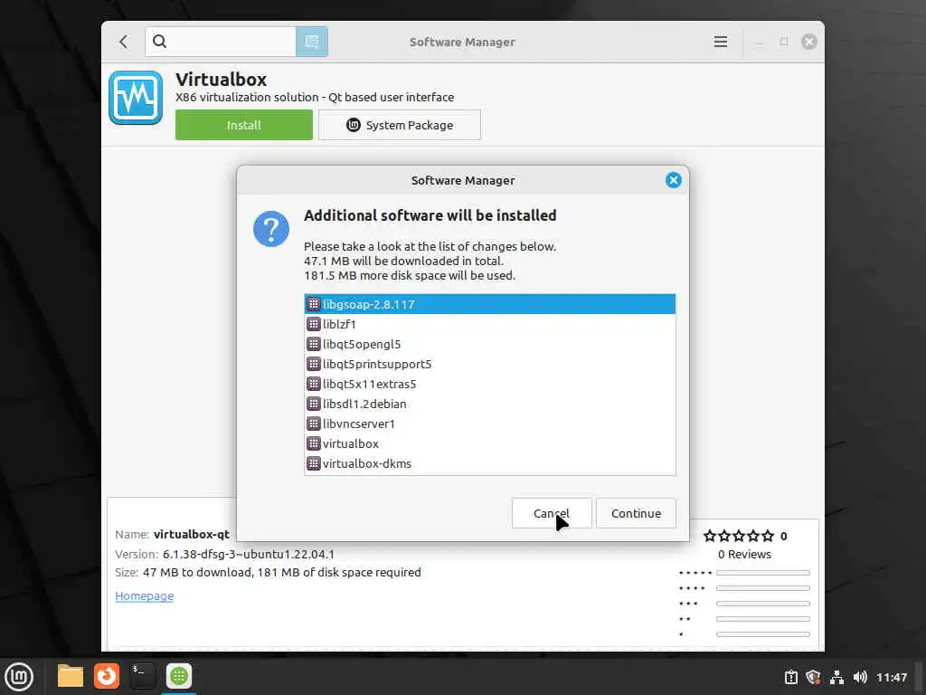Click the blue question mark icon
Screen dimensions: 926x695
[271, 229]
